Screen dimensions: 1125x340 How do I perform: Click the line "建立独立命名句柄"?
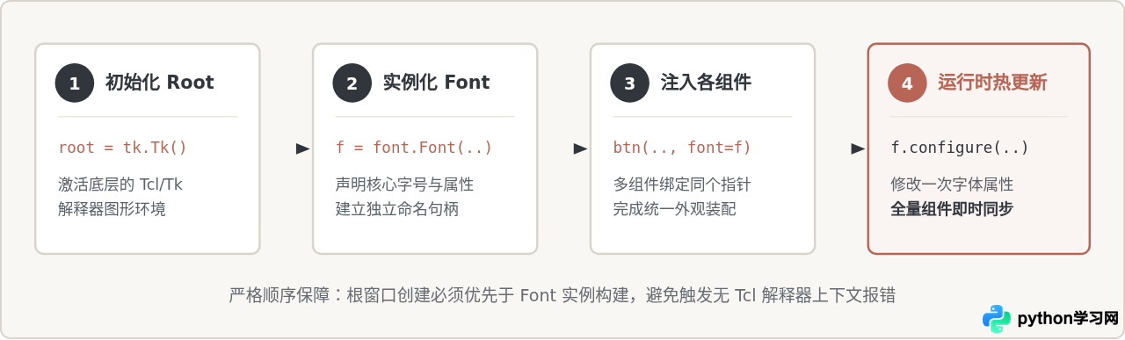click(x=397, y=209)
